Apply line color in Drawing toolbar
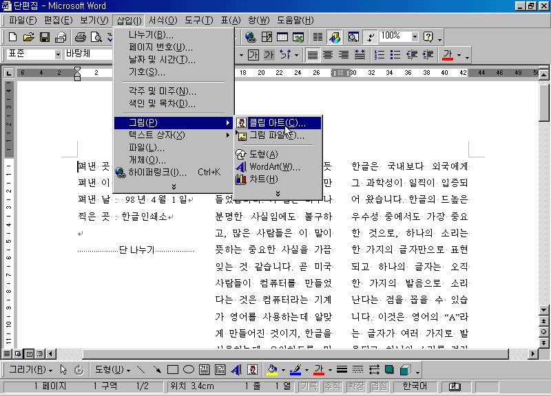The height and width of the screenshot is (396, 551). point(295,369)
